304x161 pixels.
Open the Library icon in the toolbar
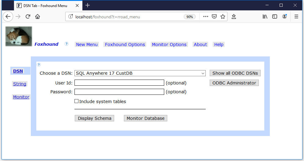point(265,17)
